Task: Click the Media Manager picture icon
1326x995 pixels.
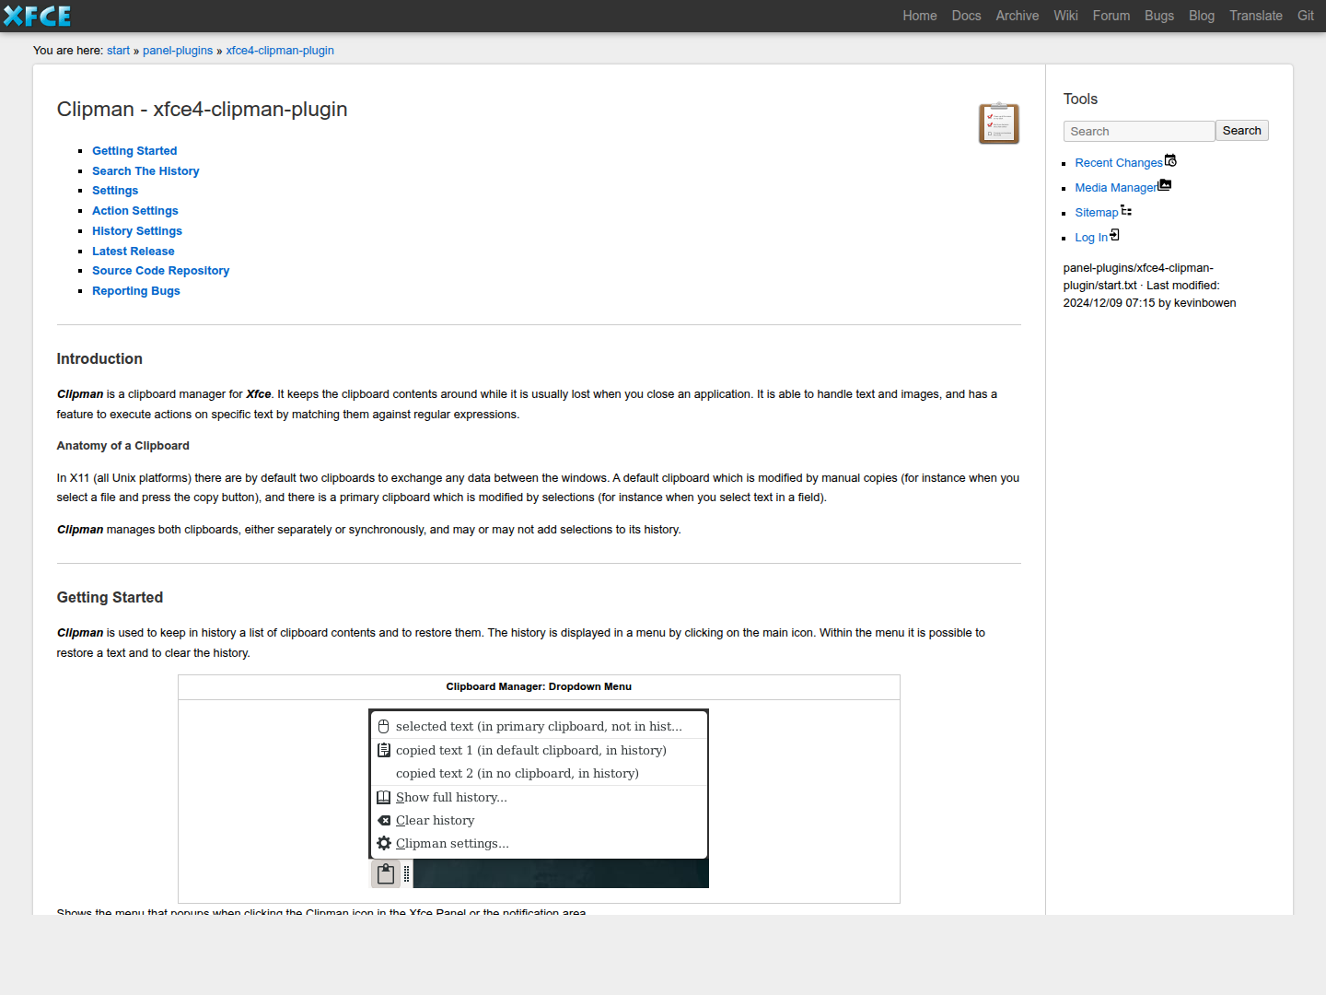Action: [1165, 185]
